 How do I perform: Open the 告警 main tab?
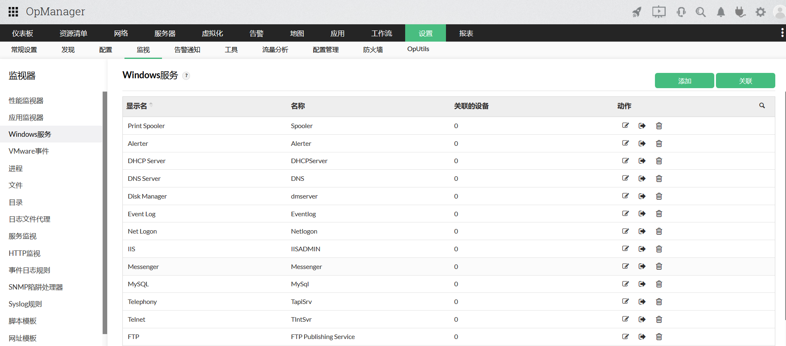(256, 33)
